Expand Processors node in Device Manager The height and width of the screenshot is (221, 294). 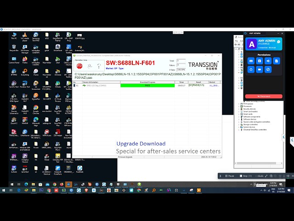[239, 106]
